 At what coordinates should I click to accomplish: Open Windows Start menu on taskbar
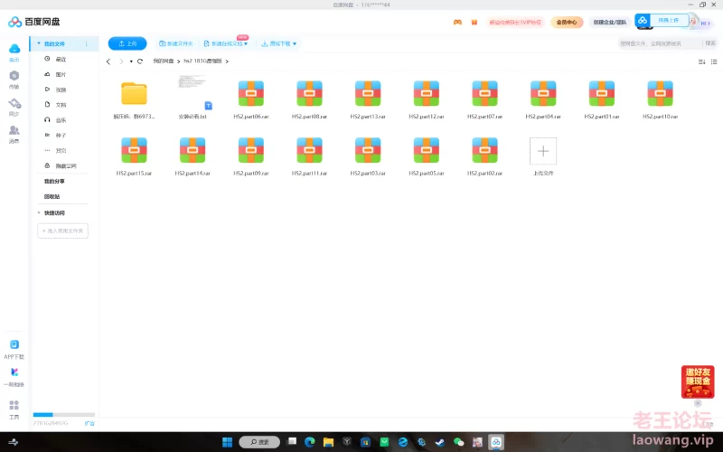click(228, 442)
